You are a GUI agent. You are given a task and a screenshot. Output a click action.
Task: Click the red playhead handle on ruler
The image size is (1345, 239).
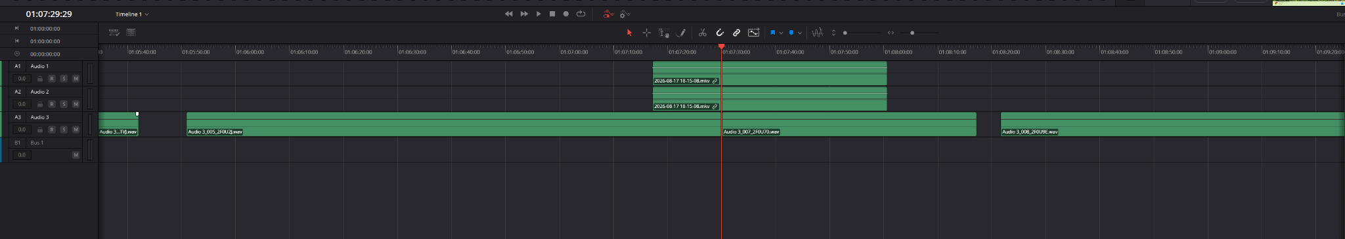[721, 46]
